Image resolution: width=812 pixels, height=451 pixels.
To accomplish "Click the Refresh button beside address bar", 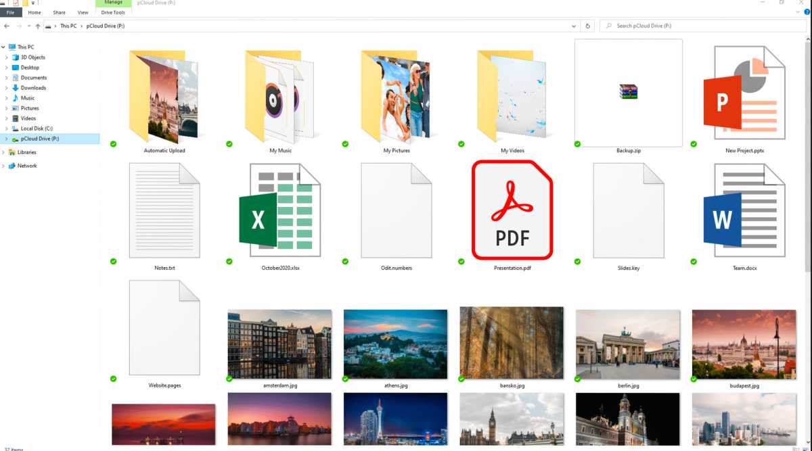I will pos(587,26).
